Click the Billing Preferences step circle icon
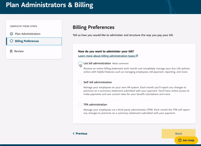The width and height of the screenshot is (201, 146). (11, 41)
